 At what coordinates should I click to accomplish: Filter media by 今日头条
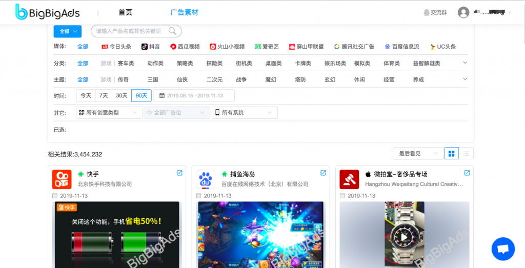[116, 47]
